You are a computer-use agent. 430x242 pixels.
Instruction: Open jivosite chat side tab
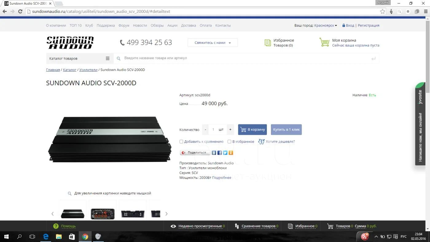tap(420, 124)
